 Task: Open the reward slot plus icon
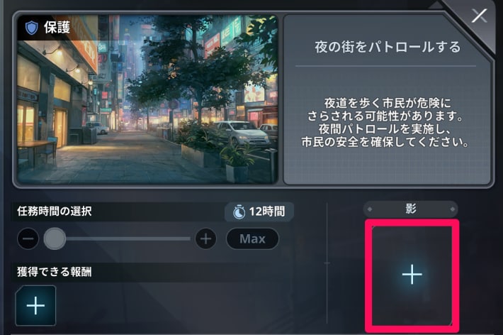tap(35, 305)
